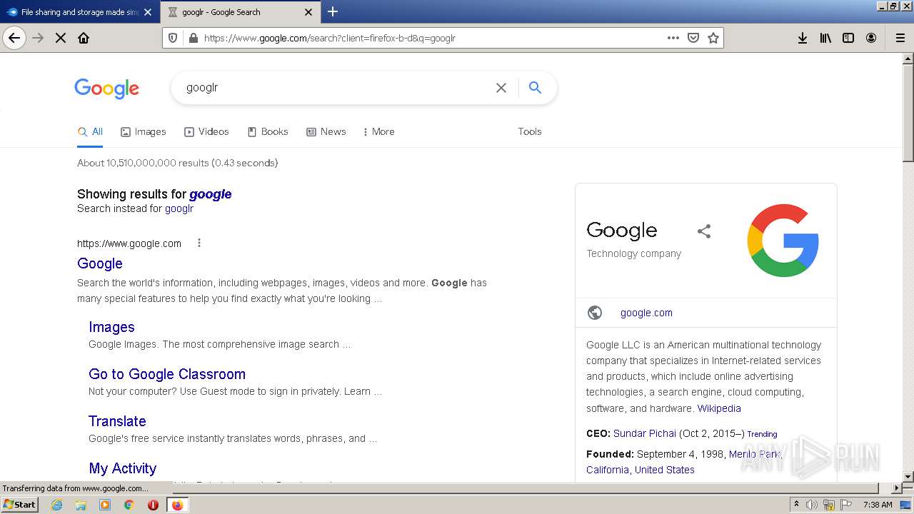Go back using the back arrow
Viewport: 914px width, 514px height.
[x=14, y=38]
